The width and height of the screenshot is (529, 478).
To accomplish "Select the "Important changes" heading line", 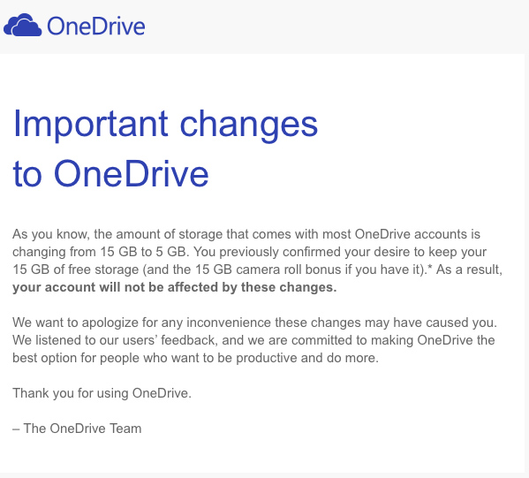I will tap(165, 125).
